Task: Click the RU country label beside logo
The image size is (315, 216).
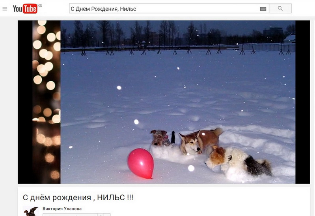Action: pos(40,5)
